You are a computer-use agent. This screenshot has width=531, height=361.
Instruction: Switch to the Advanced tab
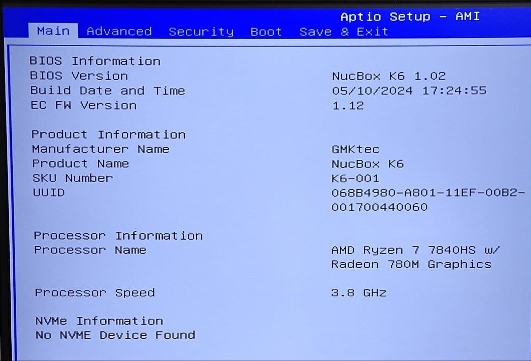point(118,31)
